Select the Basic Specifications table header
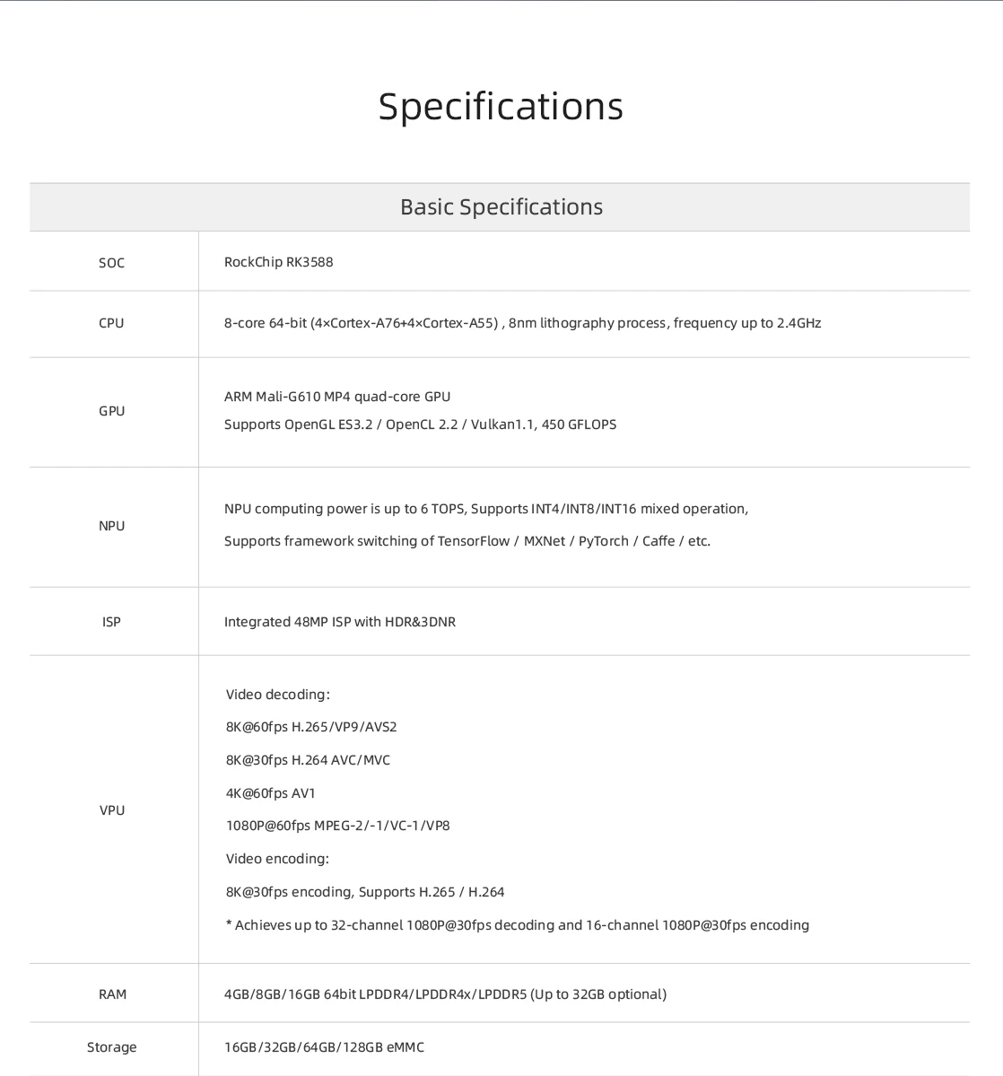The height and width of the screenshot is (1076, 1003). 501,207
